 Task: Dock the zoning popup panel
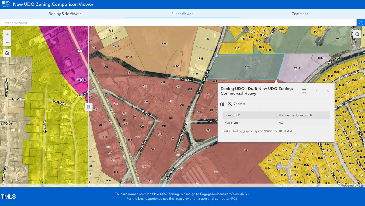click(304, 91)
